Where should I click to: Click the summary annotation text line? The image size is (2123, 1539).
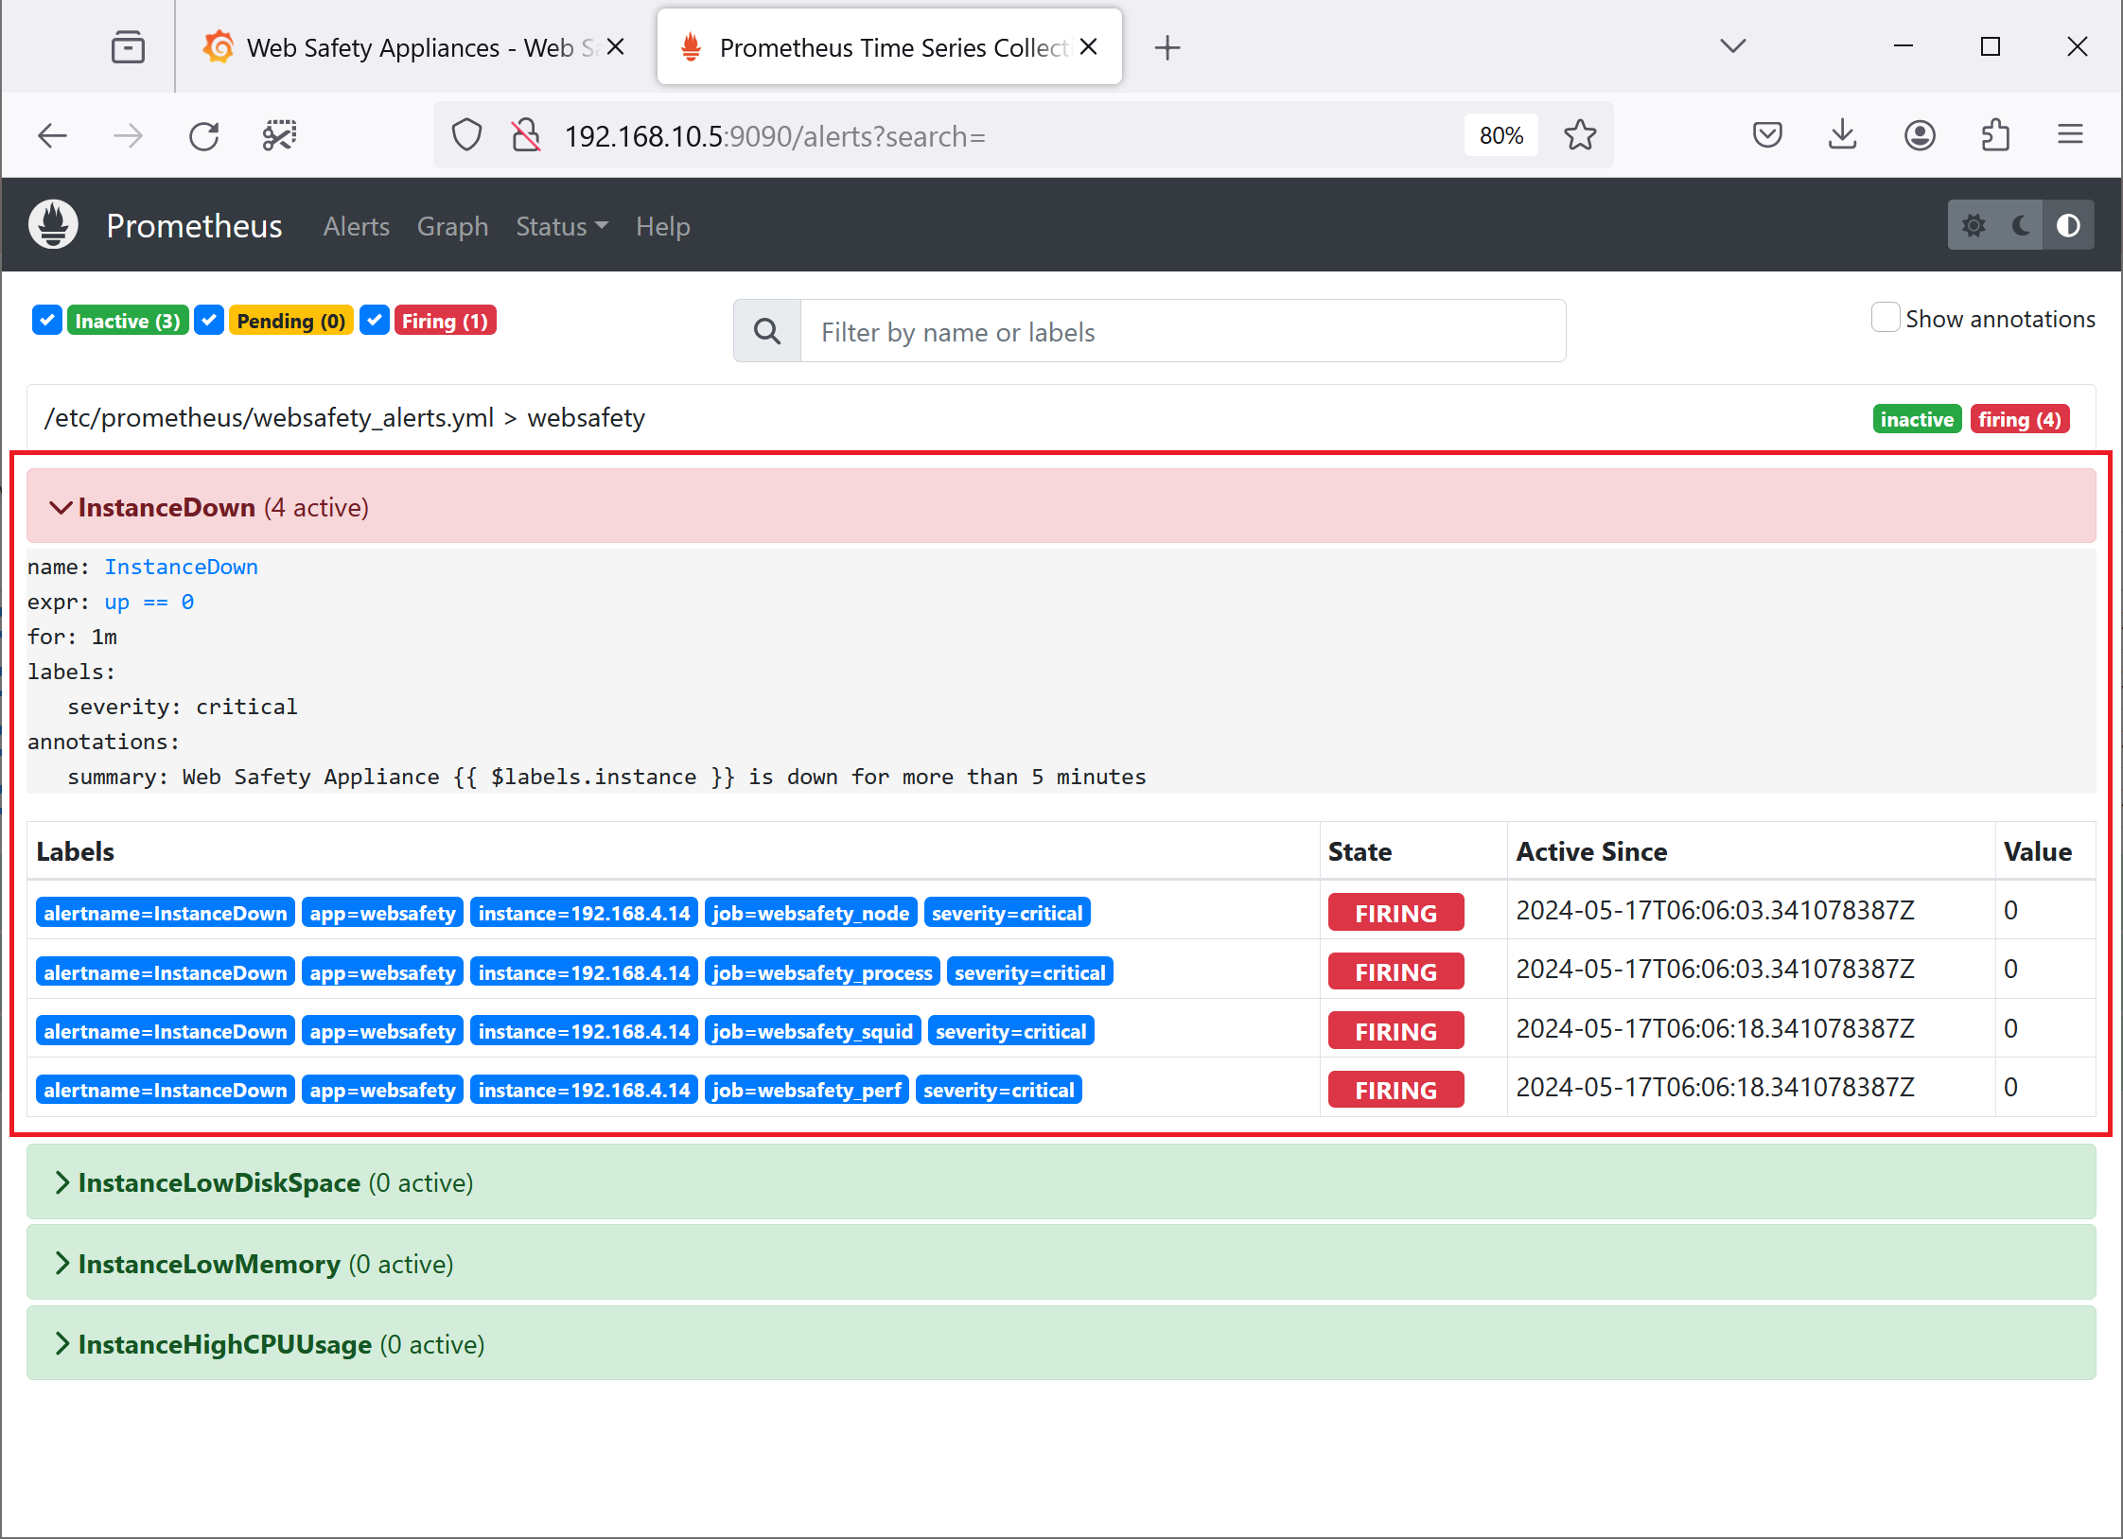pyautogui.click(x=606, y=777)
